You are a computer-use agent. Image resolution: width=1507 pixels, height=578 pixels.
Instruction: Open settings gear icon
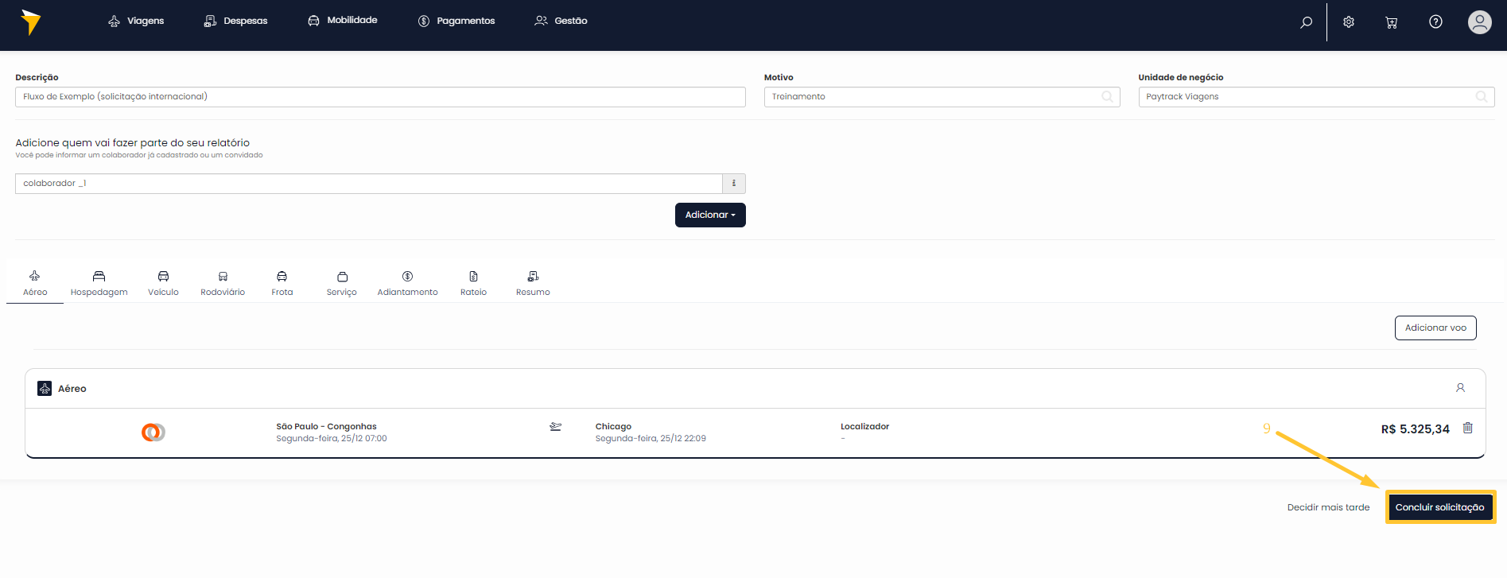(x=1349, y=22)
